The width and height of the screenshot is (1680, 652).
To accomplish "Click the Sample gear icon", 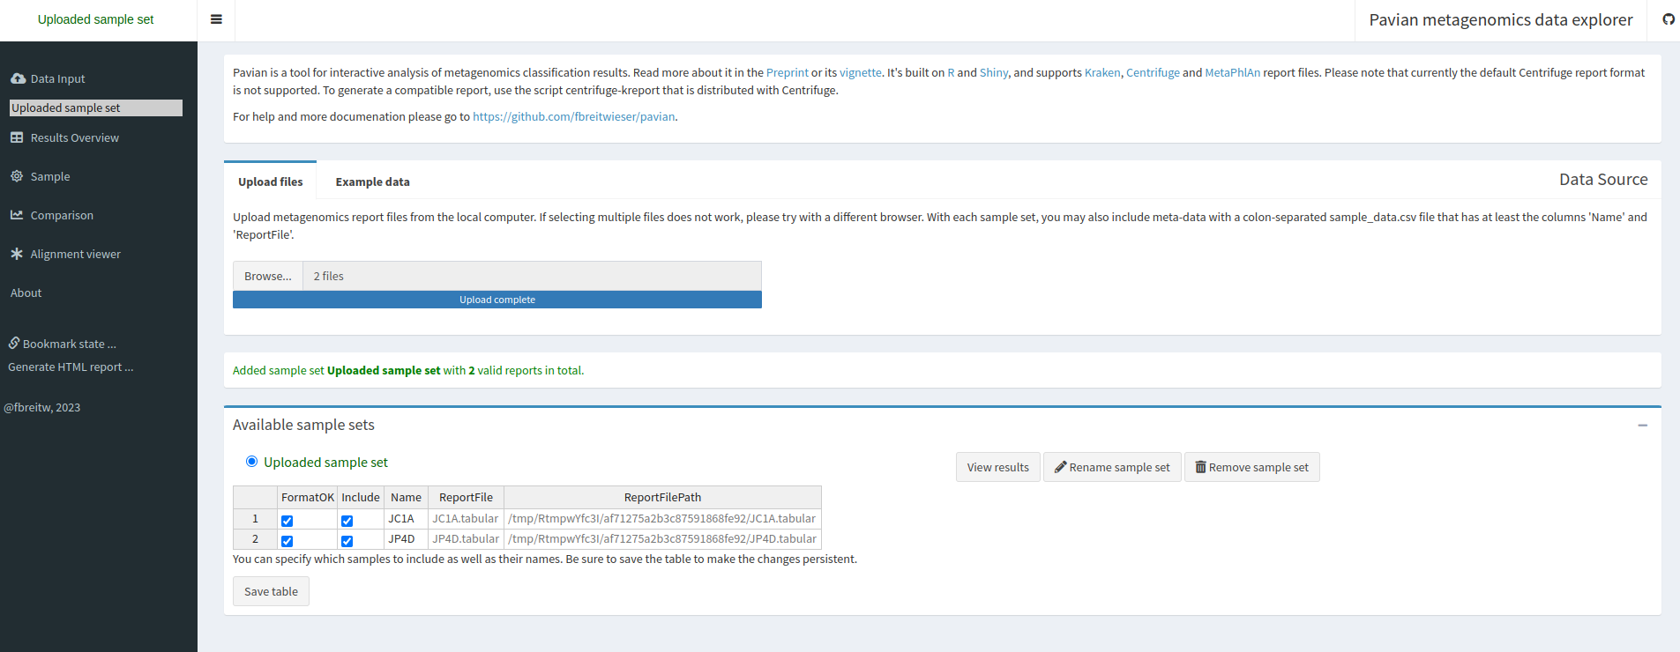I will coord(17,176).
